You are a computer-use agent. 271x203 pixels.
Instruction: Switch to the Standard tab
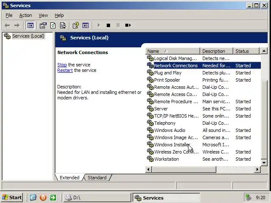pos(97,178)
